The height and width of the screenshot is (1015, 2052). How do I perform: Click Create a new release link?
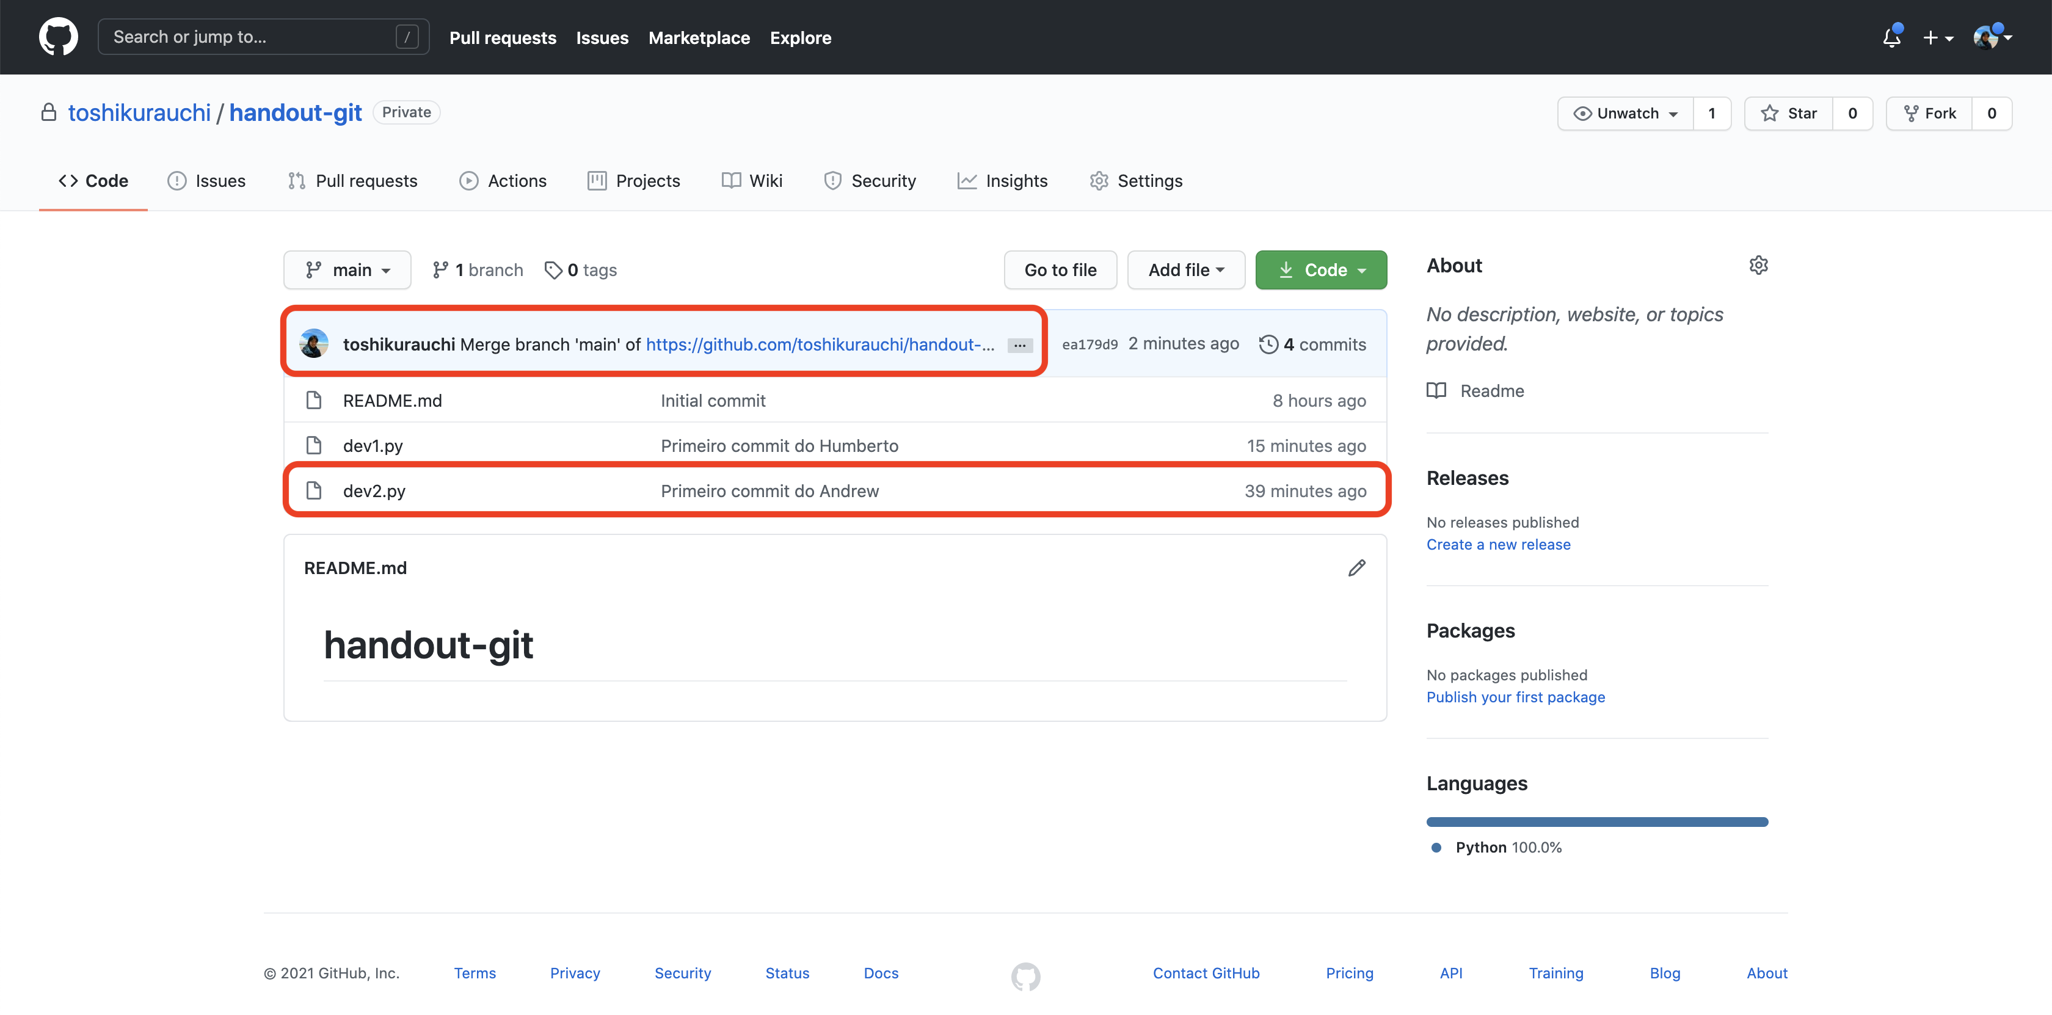1498,544
